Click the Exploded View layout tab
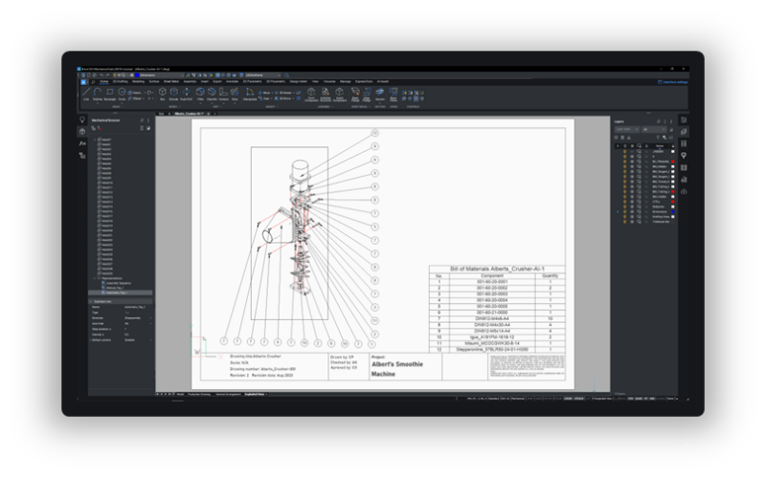The height and width of the screenshot is (477, 766). (254, 393)
